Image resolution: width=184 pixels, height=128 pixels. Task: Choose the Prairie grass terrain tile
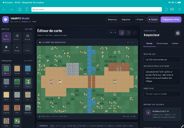6,70
